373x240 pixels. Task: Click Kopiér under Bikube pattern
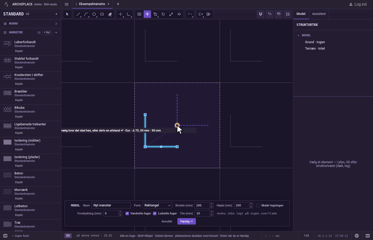(x=19, y=117)
